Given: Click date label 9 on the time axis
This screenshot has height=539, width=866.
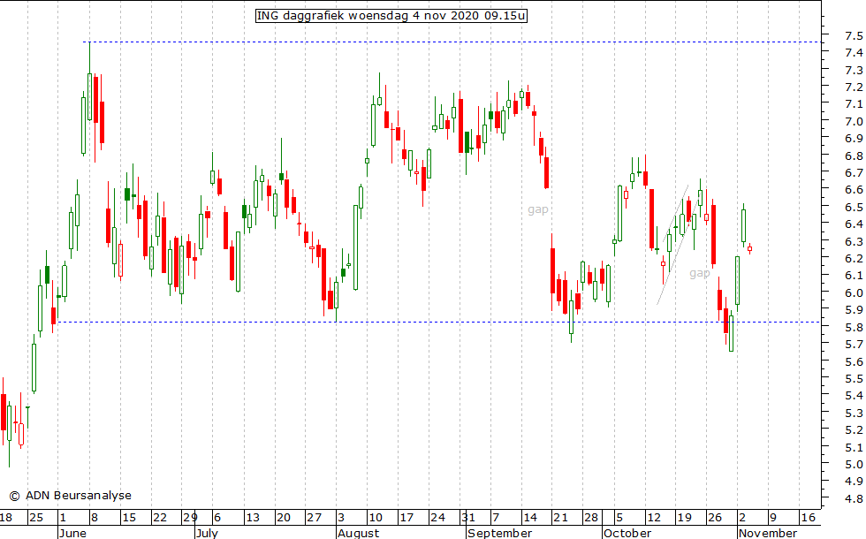Looking at the screenshot, I should pos(772,518).
